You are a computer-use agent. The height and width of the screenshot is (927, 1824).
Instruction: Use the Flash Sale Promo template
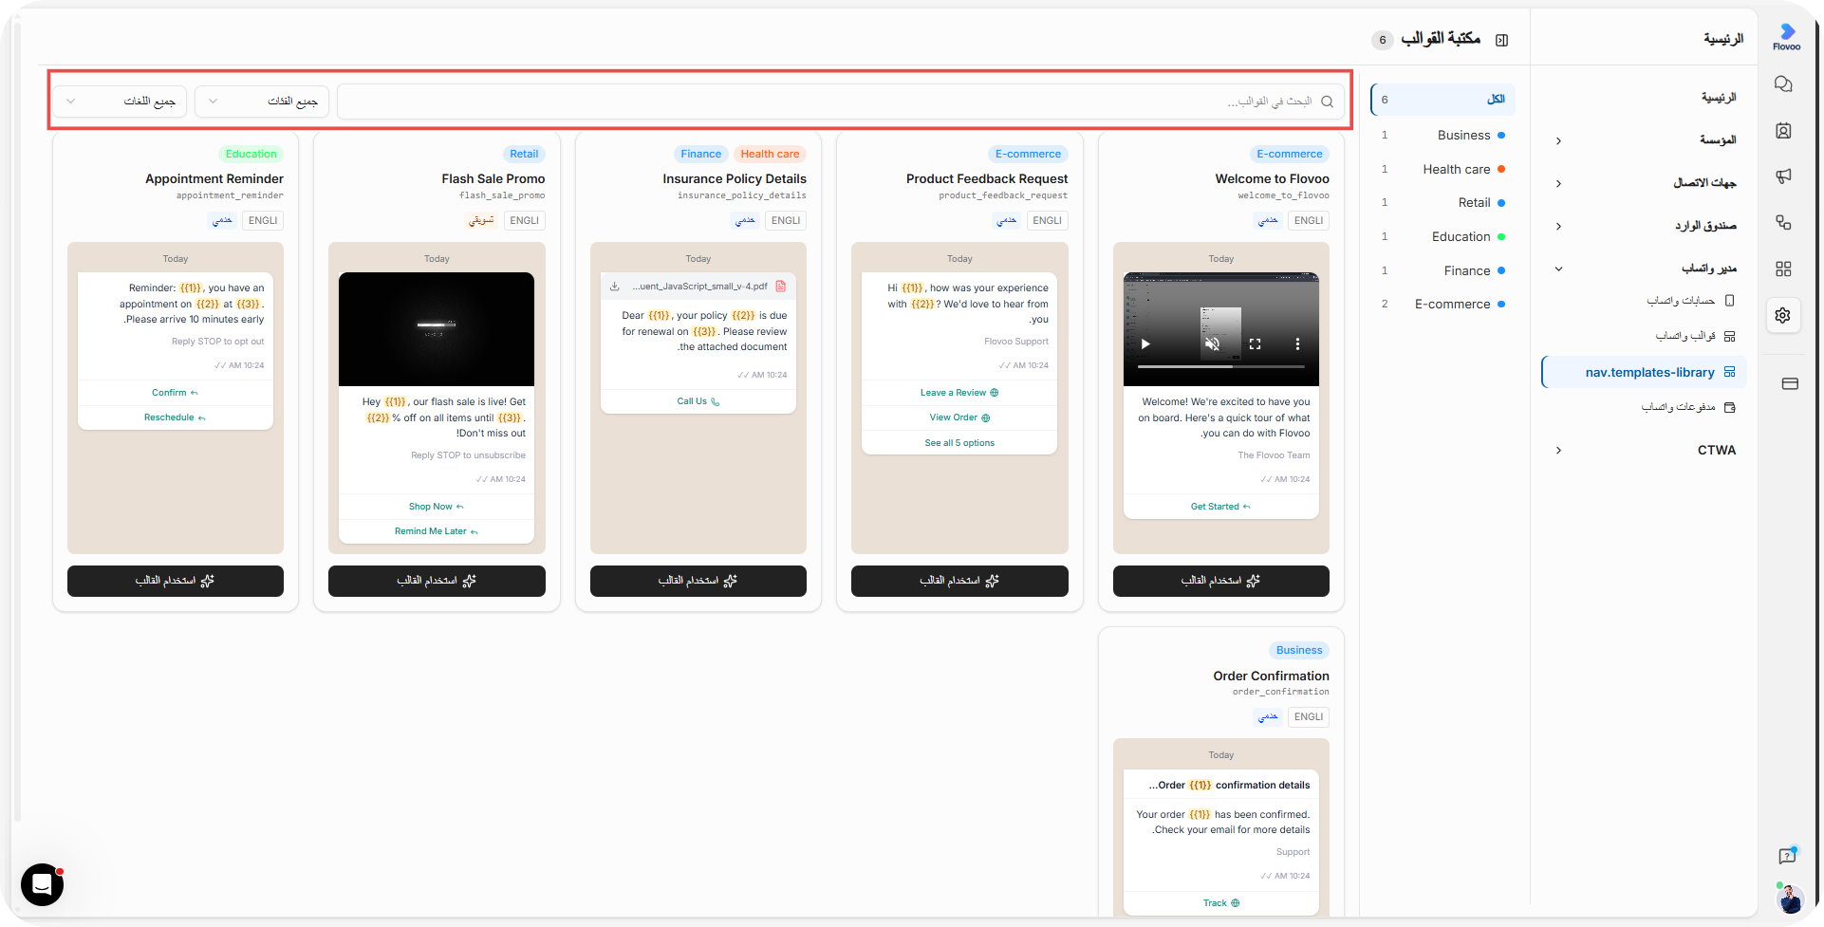pos(437,581)
